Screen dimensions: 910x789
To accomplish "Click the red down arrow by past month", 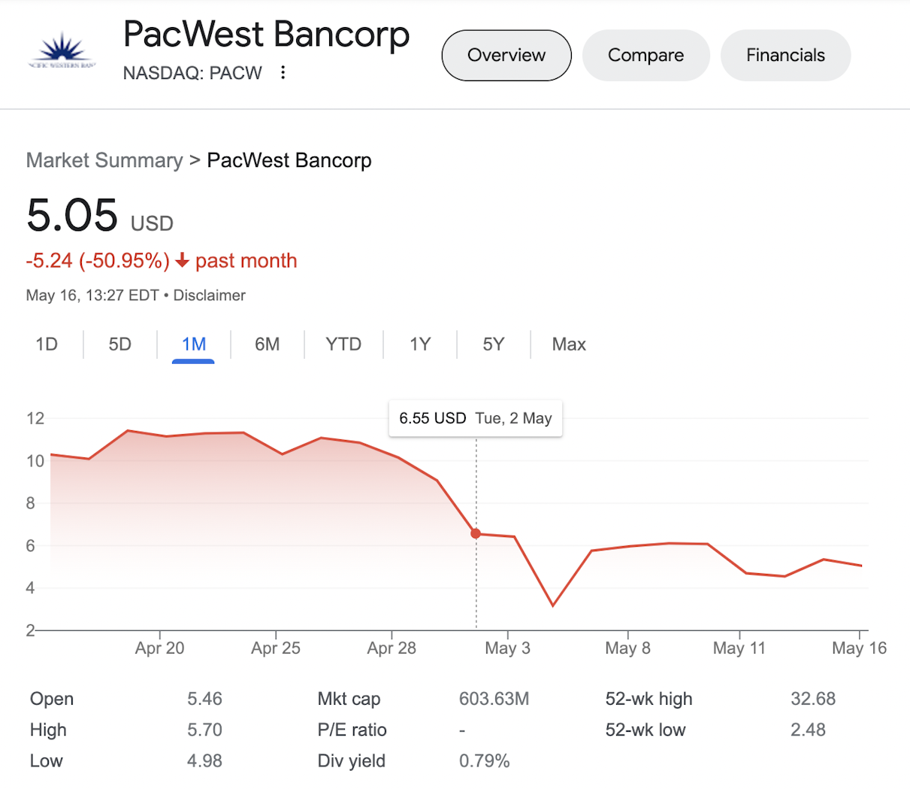I will [182, 261].
